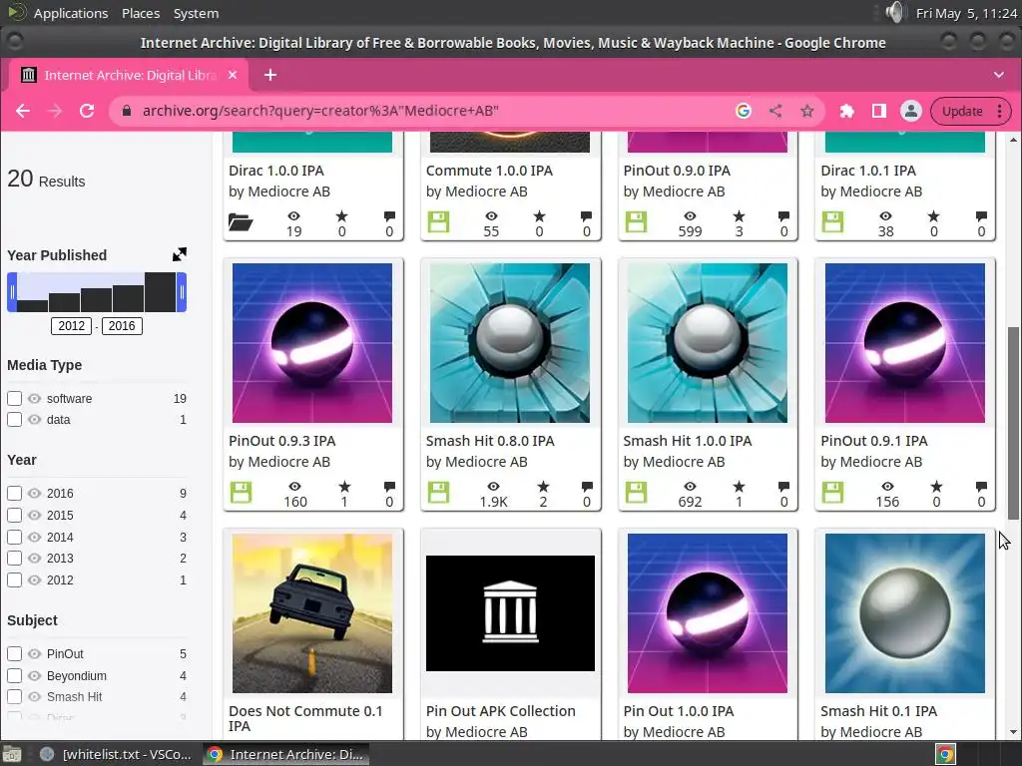Open the PinOut 0.9.3 IPA thumbnail
Viewport: 1022px width, 766px height.
click(x=312, y=343)
